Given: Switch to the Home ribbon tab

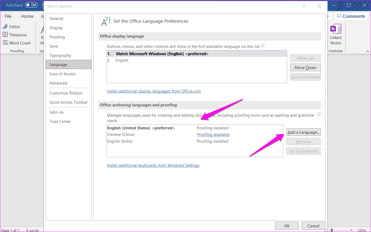Looking at the screenshot, I should (27, 16).
